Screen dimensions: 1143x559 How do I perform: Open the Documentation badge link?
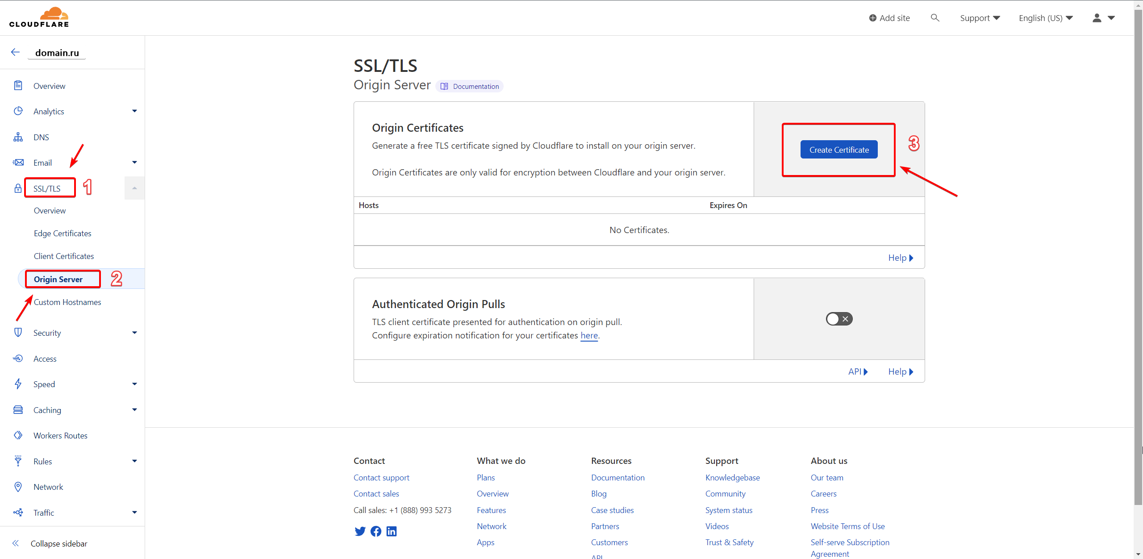470,86
